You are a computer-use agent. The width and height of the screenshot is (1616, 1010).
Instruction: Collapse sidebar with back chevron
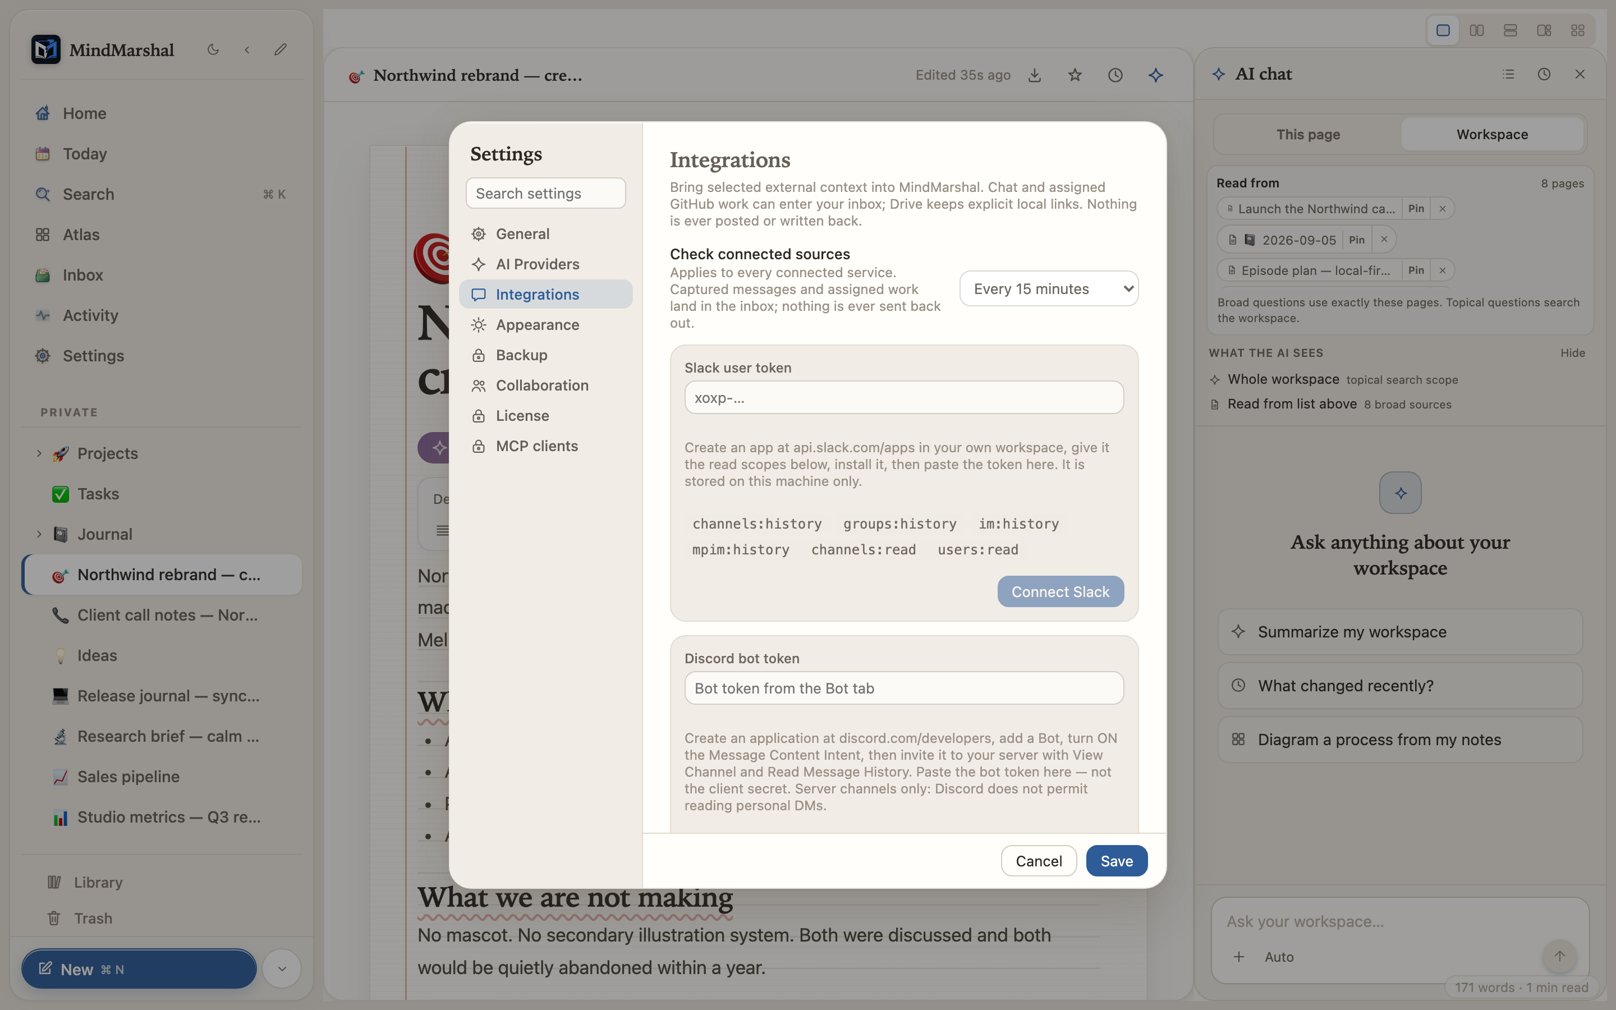247,49
